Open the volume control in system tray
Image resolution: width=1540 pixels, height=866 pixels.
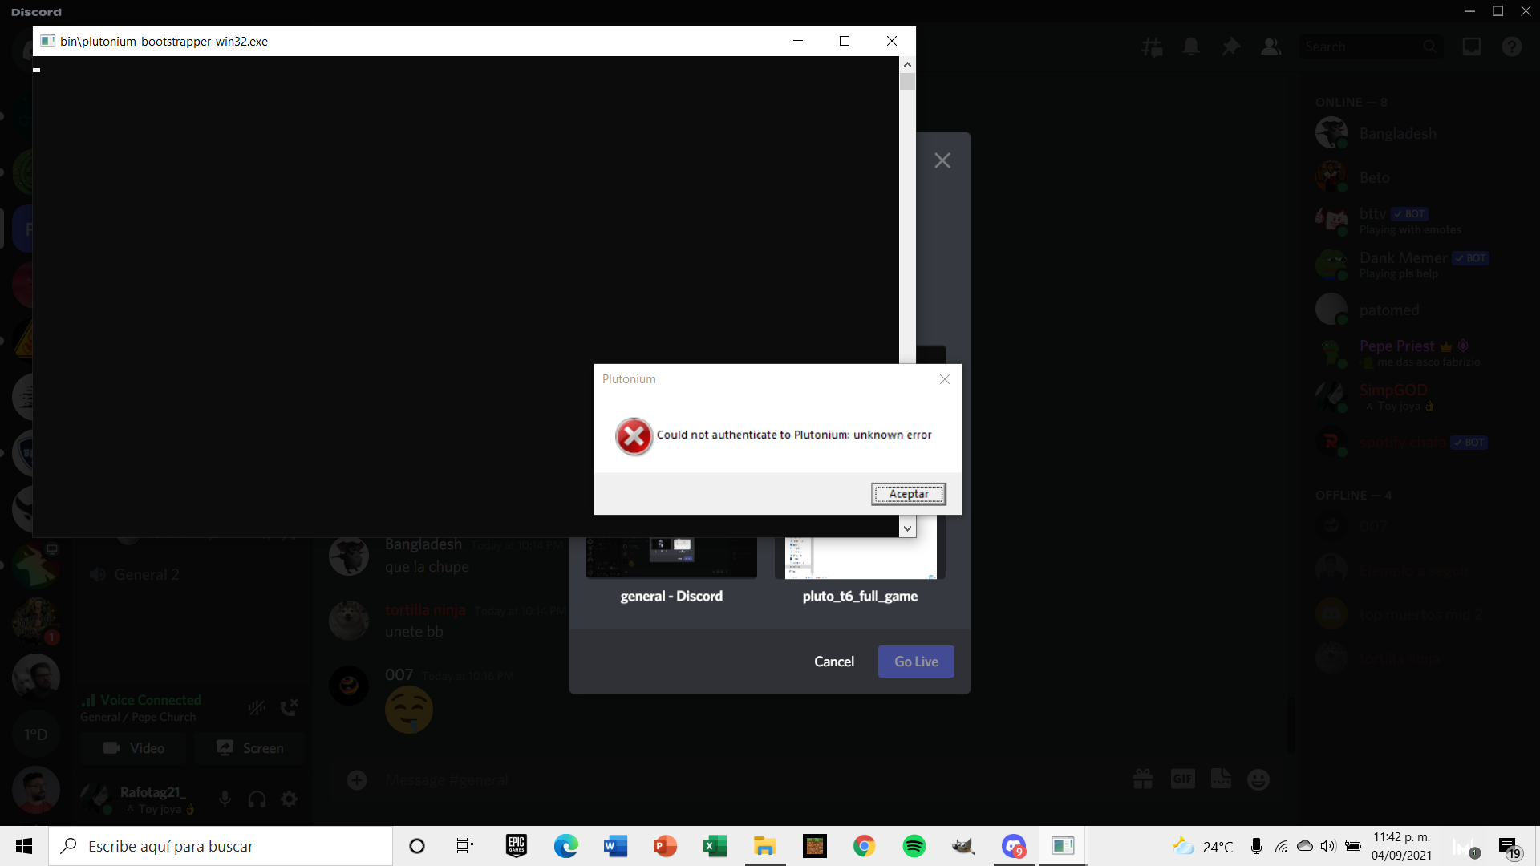[1328, 846]
